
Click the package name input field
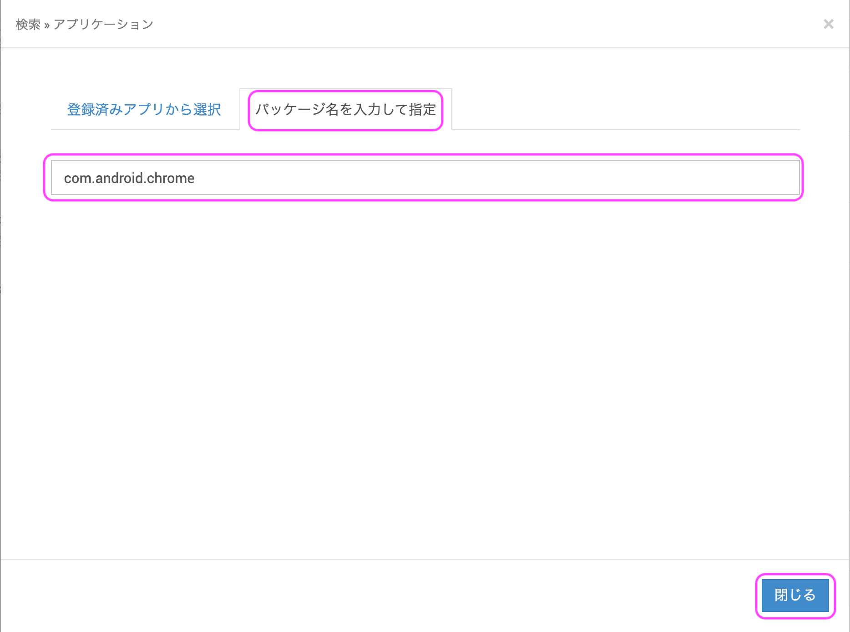[x=425, y=178]
